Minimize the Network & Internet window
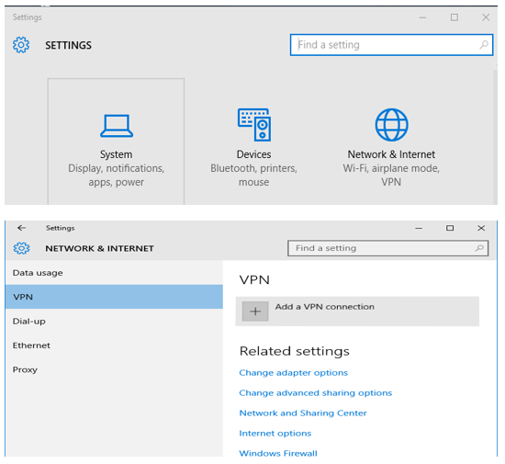The image size is (505, 464). pyautogui.click(x=419, y=228)
